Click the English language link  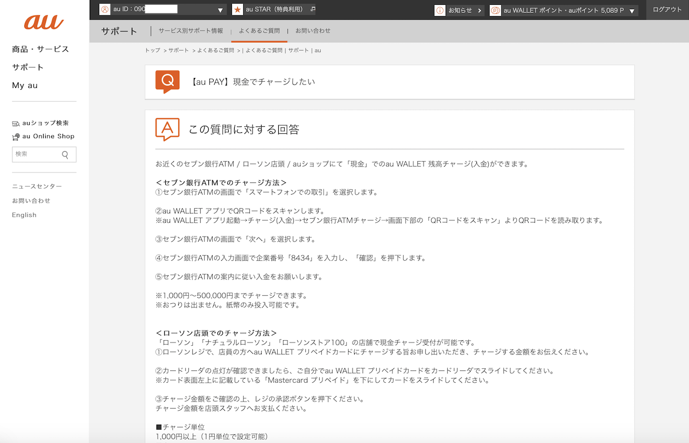point(24,215)
